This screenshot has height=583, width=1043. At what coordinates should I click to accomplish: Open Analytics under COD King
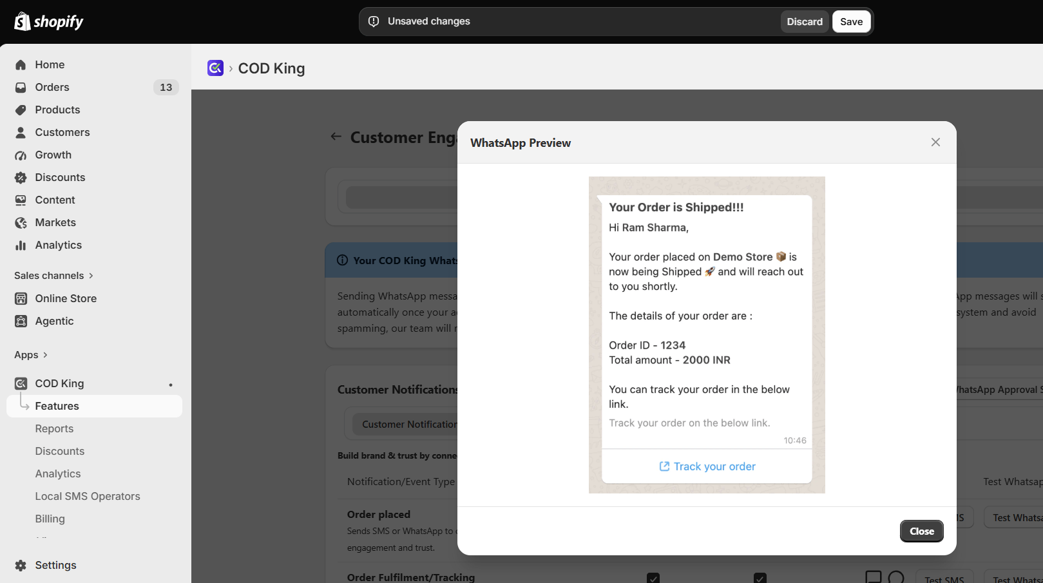coord(58,473)
